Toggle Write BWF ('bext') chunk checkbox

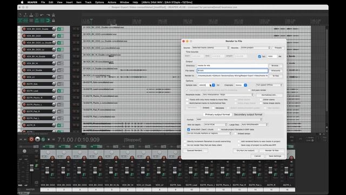pyautogui.click(x=189, y=129)
